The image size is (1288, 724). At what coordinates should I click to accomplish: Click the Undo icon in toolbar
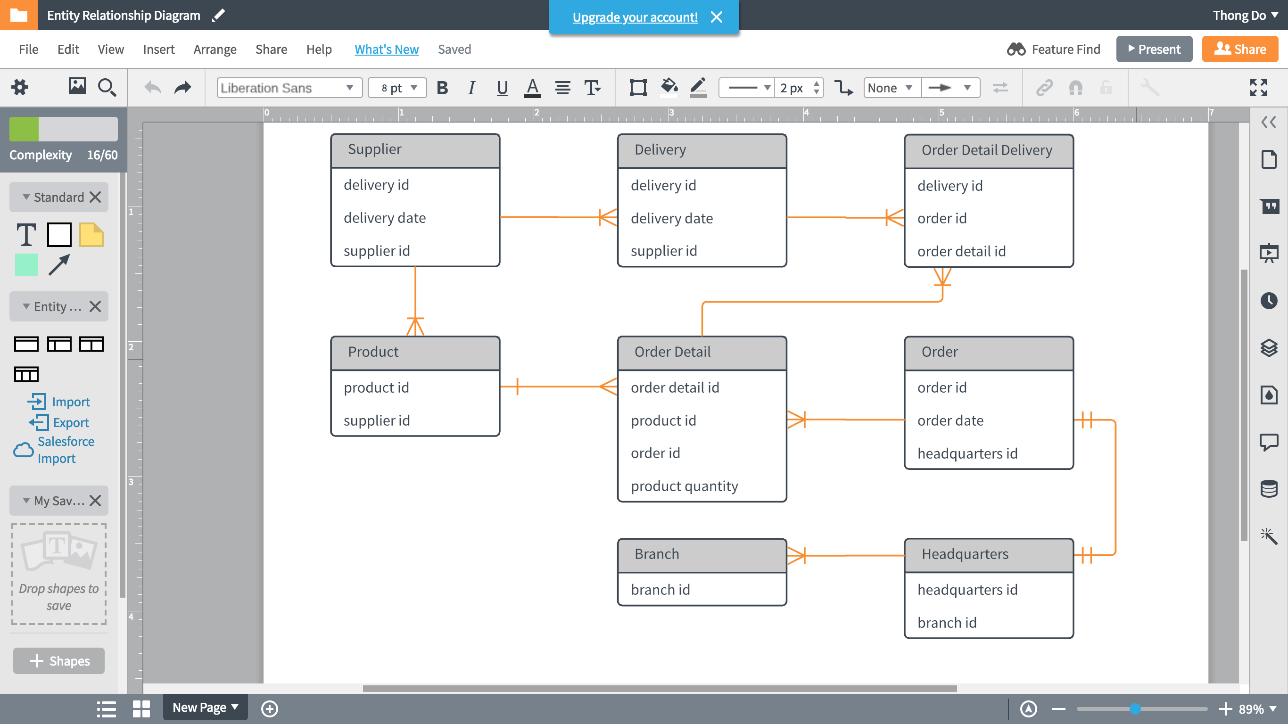click(x=152, y=87)
